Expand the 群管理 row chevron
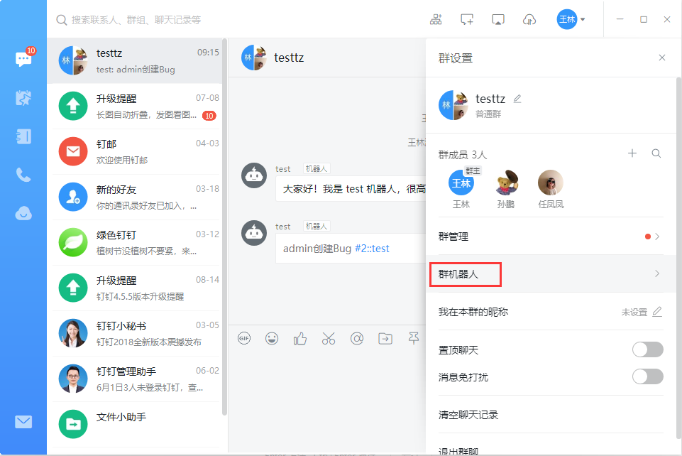Screen dimensions: 682x456 pyautogui.click(x=657, y=237)
